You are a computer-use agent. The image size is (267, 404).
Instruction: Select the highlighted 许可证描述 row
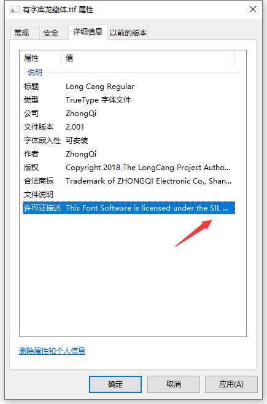(x=129, y=208)
